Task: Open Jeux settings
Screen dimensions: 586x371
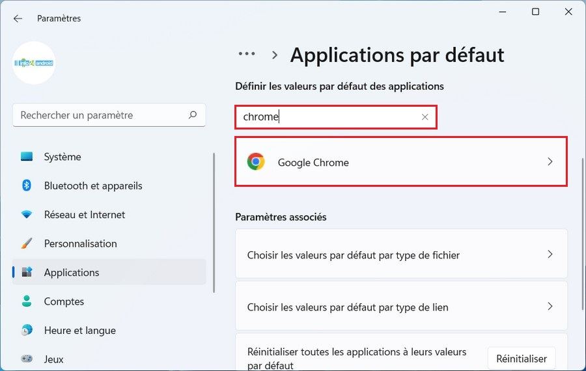Action: coord(109,359)
